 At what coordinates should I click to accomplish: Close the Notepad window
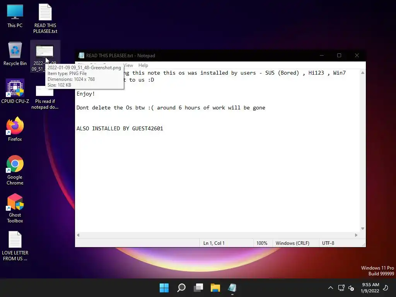(x=357, y=55)
